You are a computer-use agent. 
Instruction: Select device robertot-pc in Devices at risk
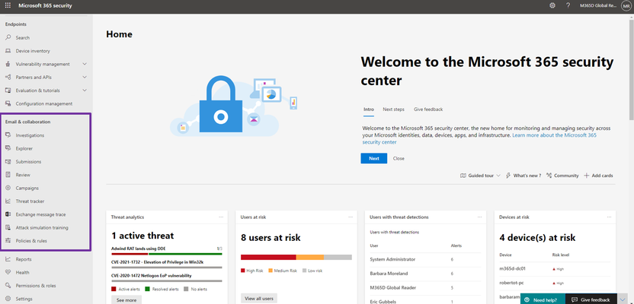pyautogui.click(x=555, y=283)
